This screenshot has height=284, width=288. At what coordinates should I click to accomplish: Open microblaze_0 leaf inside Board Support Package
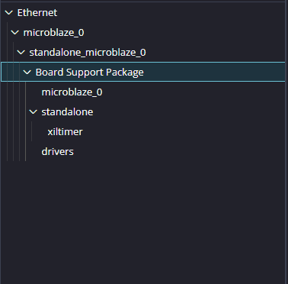(72, 92)
